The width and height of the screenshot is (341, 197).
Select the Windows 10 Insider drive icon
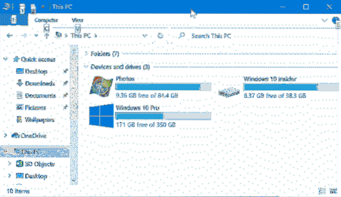(229, 92)
